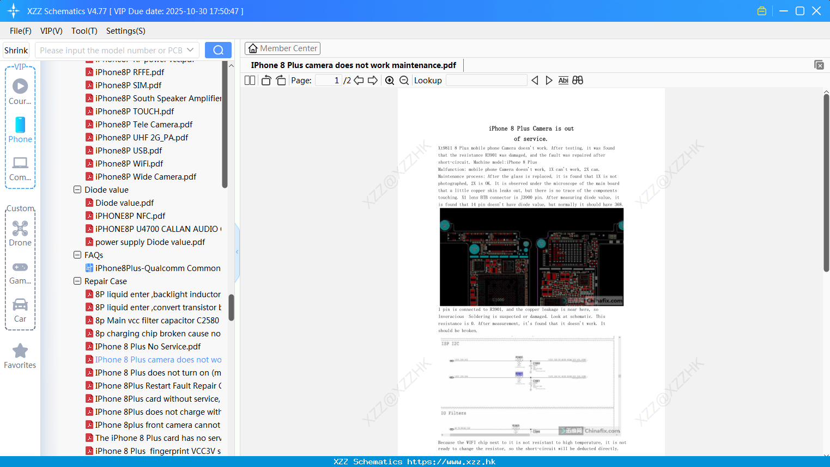This screenshot has width=830, height=467.
Task: Click the binoculars search icon
Action: pos(578,80)
